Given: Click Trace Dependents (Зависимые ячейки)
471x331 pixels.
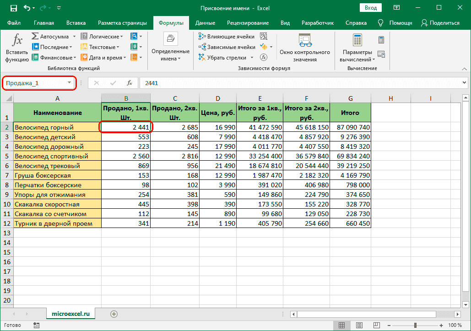Looking at the screenshot, I should click(227, 47).
